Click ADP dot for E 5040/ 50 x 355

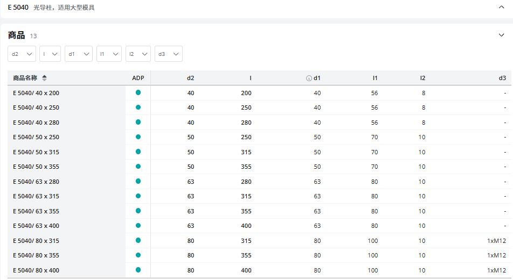138,167
